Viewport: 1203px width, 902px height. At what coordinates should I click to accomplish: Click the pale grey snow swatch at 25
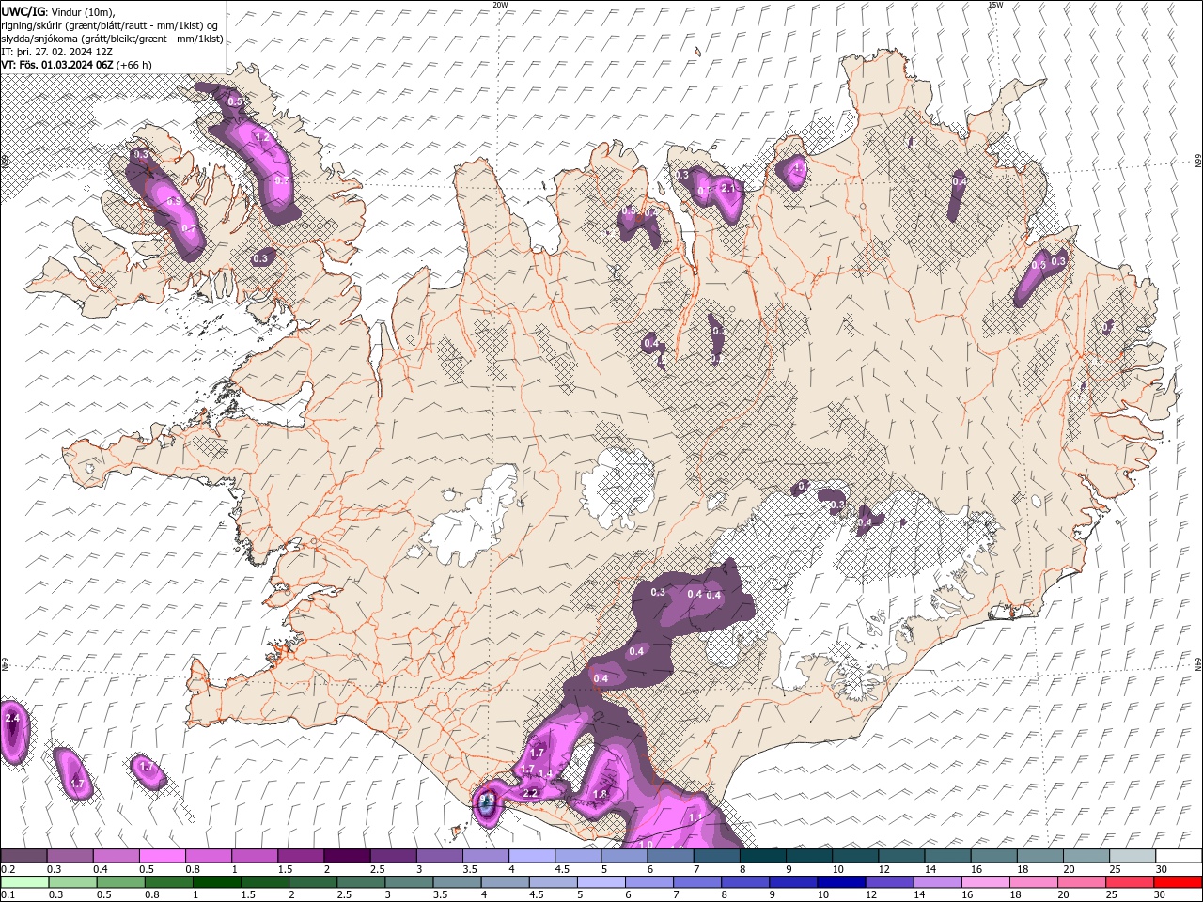[x=1133, y=856]
